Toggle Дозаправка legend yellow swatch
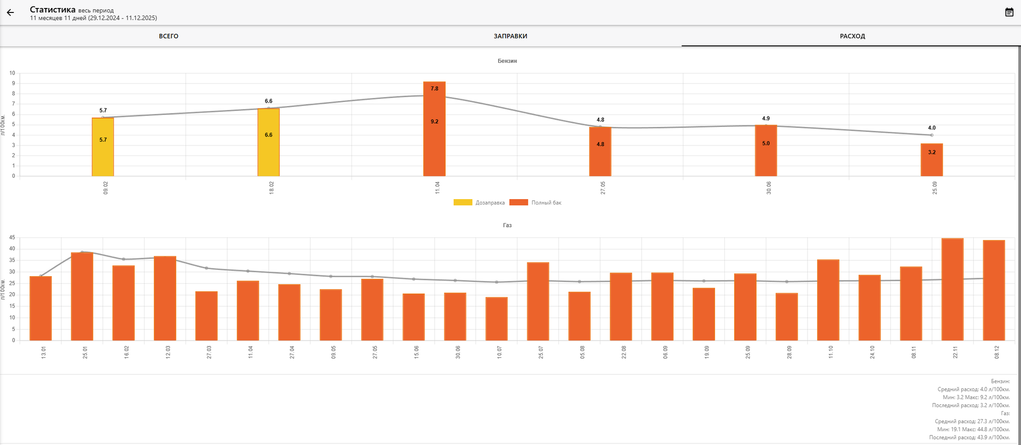 coord(463,203)
